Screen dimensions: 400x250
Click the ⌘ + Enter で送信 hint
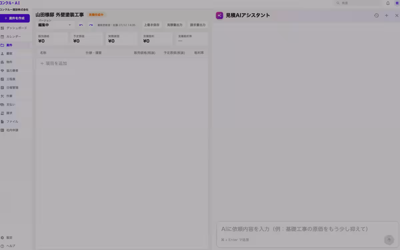(x=235, y=240)
